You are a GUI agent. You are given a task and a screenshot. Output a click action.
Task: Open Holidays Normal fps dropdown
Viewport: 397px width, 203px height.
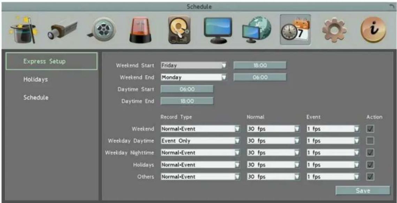[274, 165]
